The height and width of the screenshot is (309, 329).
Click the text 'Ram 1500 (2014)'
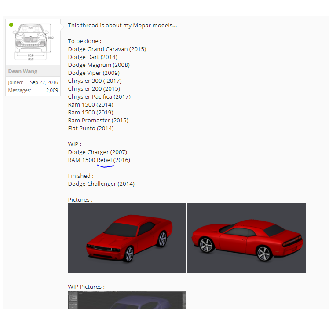91,104
